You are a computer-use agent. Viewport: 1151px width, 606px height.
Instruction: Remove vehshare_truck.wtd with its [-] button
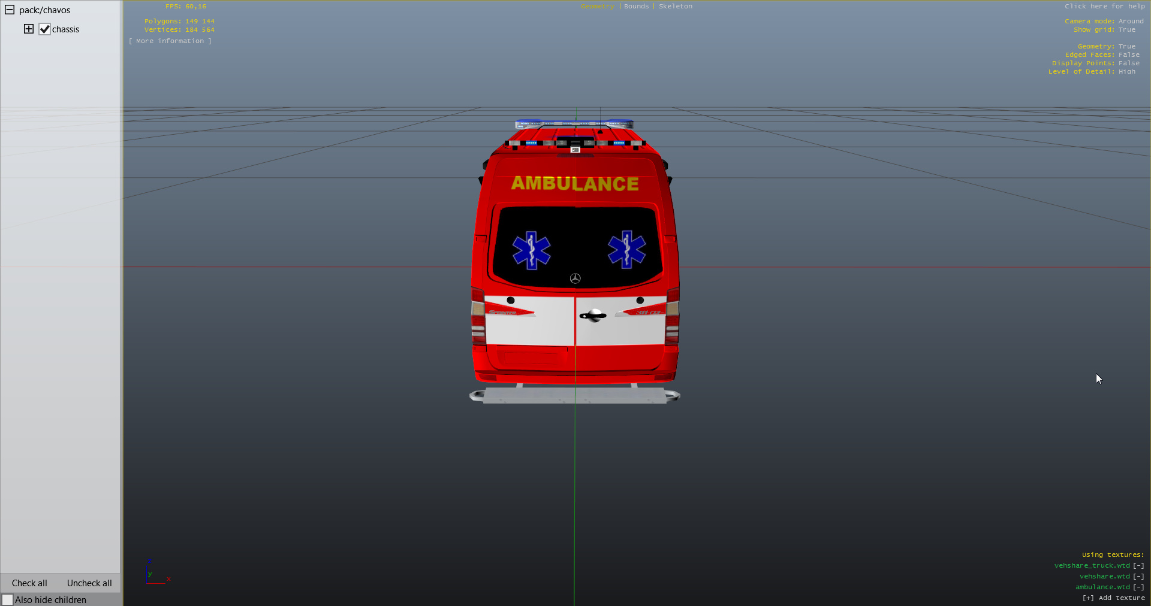[x=1138, y=565]
